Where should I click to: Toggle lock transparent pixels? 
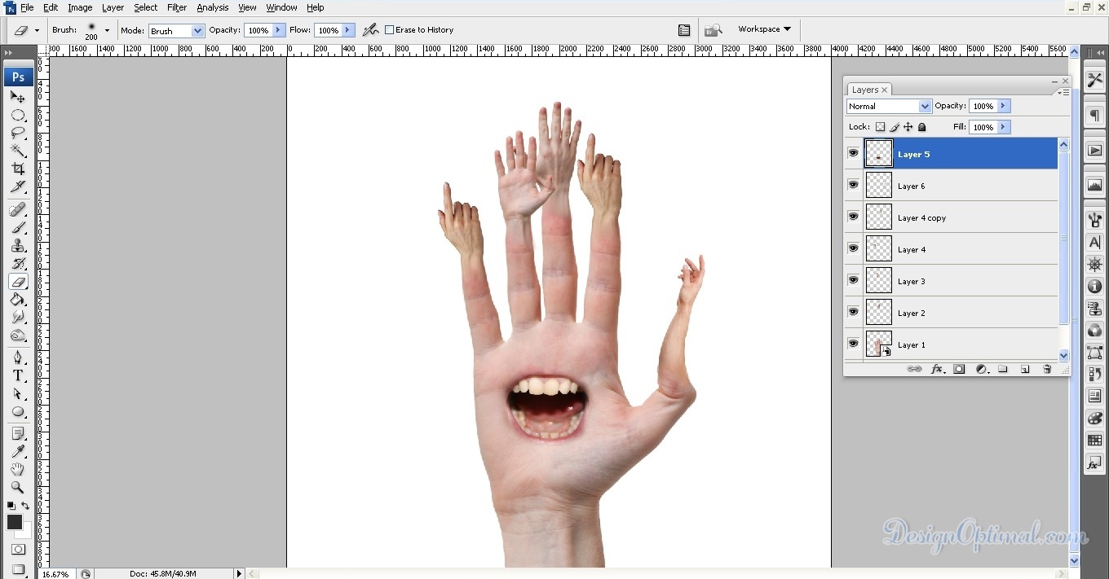tap(880, 127)
